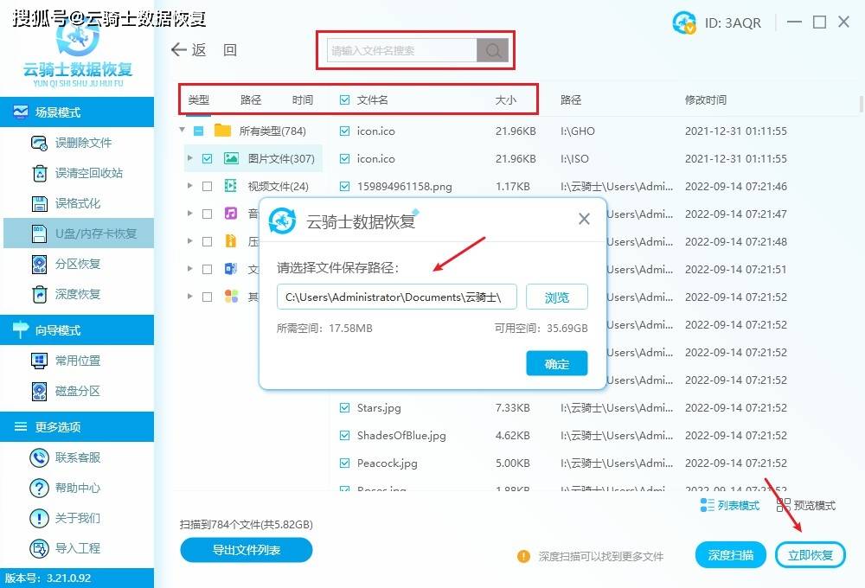Uncheck the ShadesOfBlue.jpg checkbox
This screenshot has width=865, height=588.
(x=345, y=436)
